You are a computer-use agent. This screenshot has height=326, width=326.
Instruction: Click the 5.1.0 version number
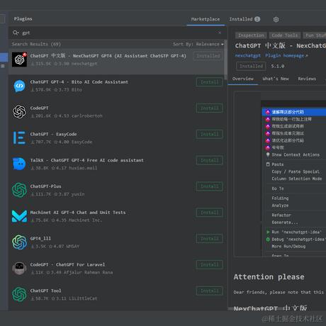(278, 66)
